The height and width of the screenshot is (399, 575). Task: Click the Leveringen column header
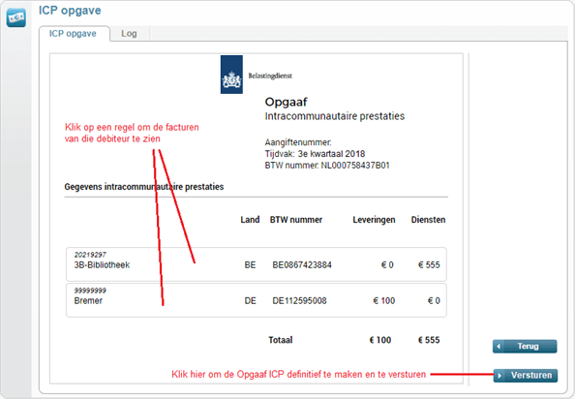point(374,220)
